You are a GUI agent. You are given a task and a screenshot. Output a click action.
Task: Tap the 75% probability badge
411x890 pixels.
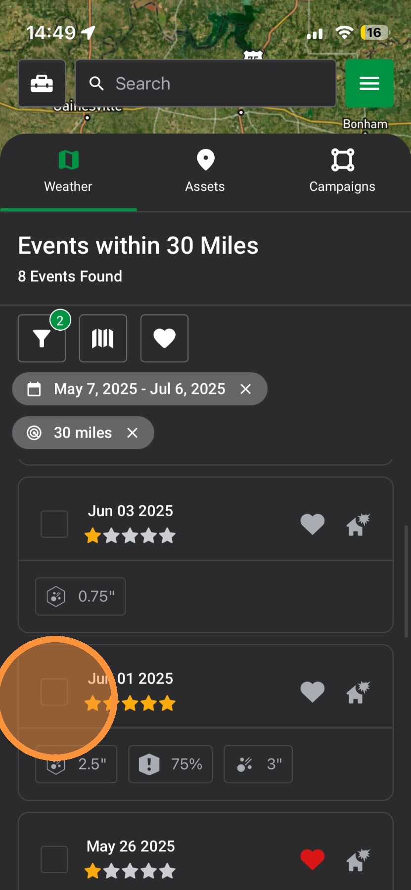(x=171, y=764)
